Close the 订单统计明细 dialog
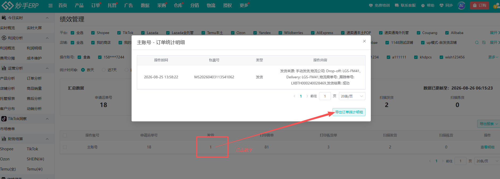Viewport: 500px width, 179px height. click(364, 41)
